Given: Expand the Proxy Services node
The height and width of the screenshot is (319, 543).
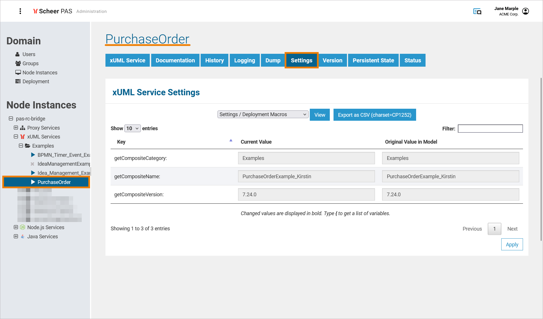Looking at the screenshot, I should click(16, 128).
